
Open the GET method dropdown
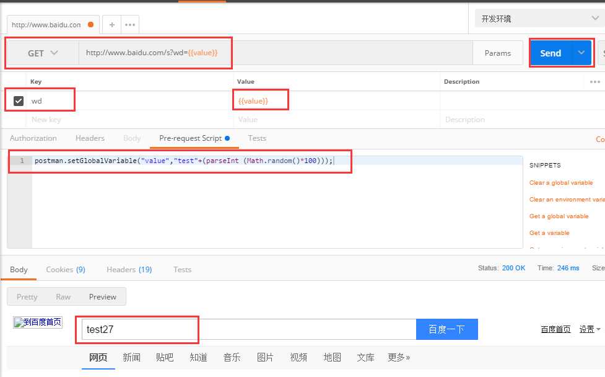coord(43,53)
